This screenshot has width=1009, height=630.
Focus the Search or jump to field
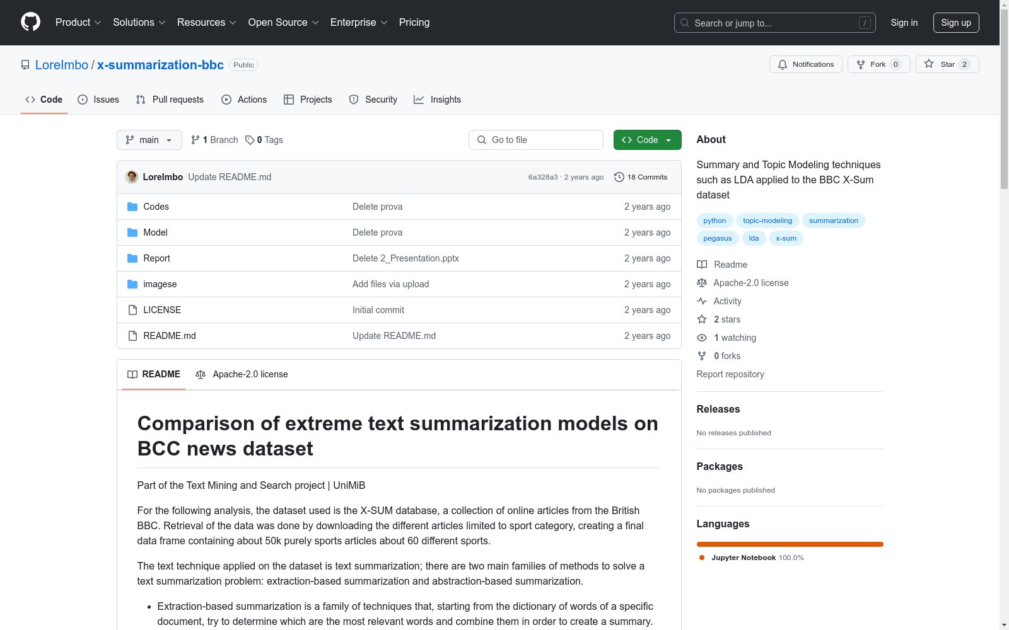pyautogui.click(x=775, y=23)
